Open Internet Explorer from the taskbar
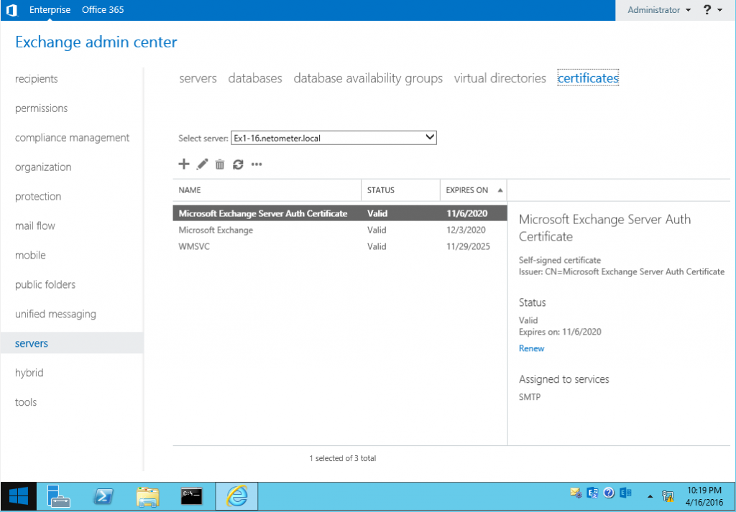 [x=236, y=495]
